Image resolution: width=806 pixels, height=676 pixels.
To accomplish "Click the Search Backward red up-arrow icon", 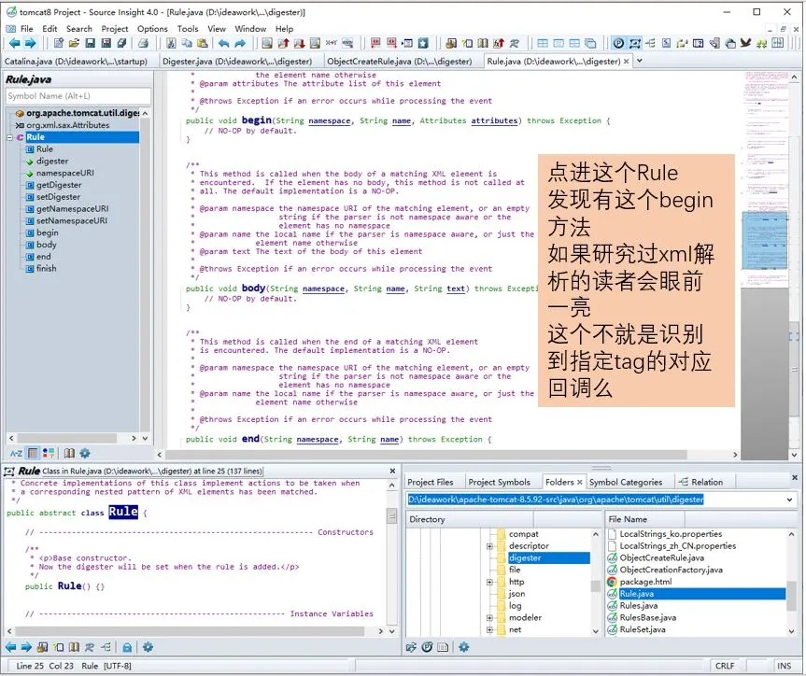I will (x=283, y=43).
